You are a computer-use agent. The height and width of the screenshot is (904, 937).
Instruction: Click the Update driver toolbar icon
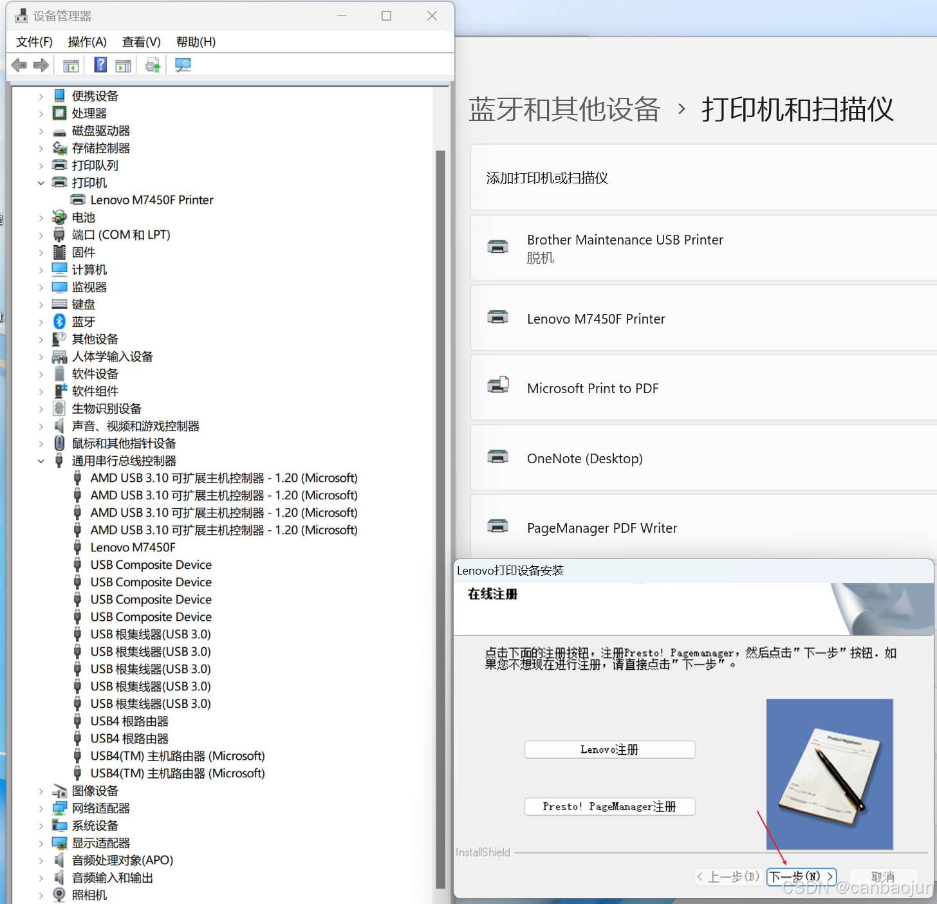(x=153, y=65)
